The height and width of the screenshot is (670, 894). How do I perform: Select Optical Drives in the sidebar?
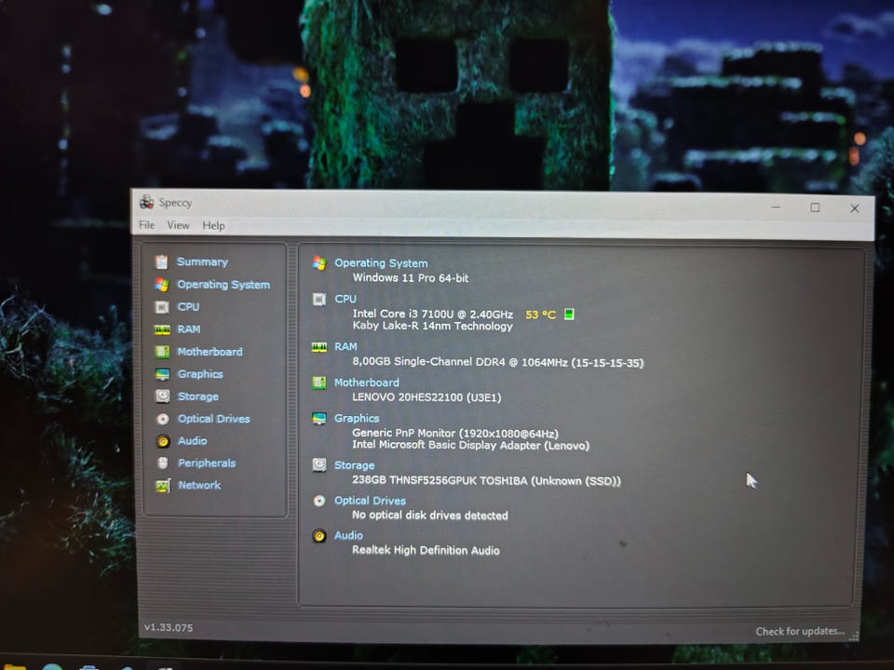click(x=214, y=419)
